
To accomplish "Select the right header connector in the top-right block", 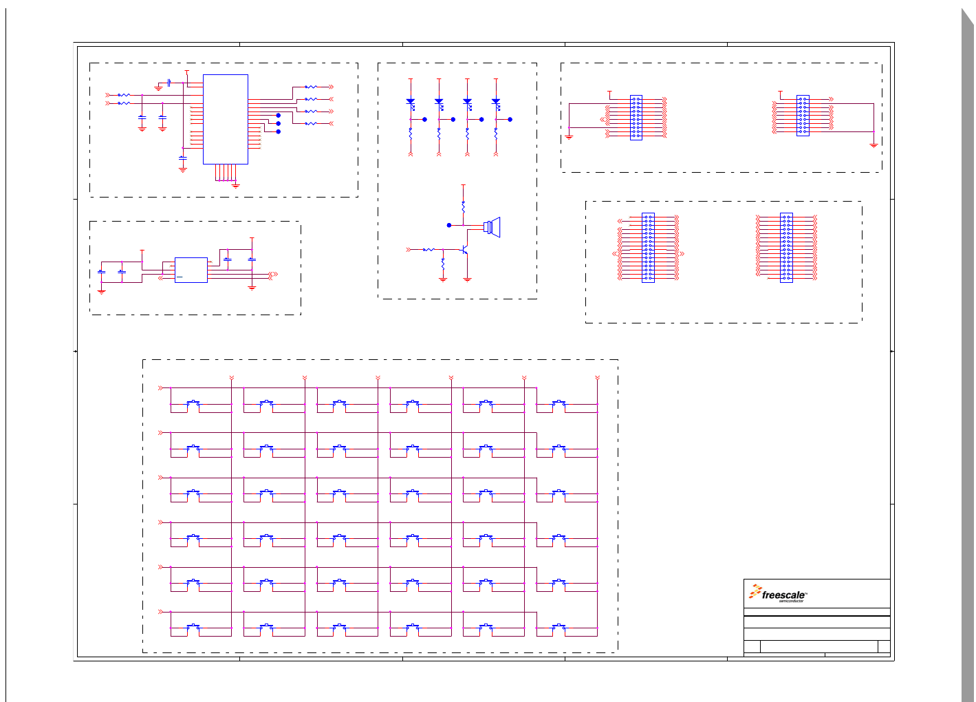I will coord(803,116).
